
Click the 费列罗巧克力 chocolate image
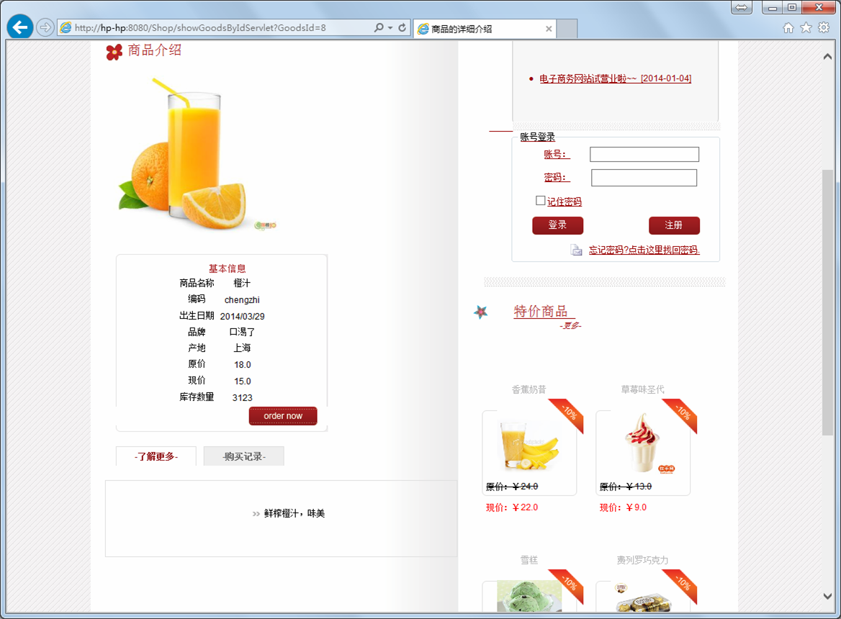click(x=642, y=599)
